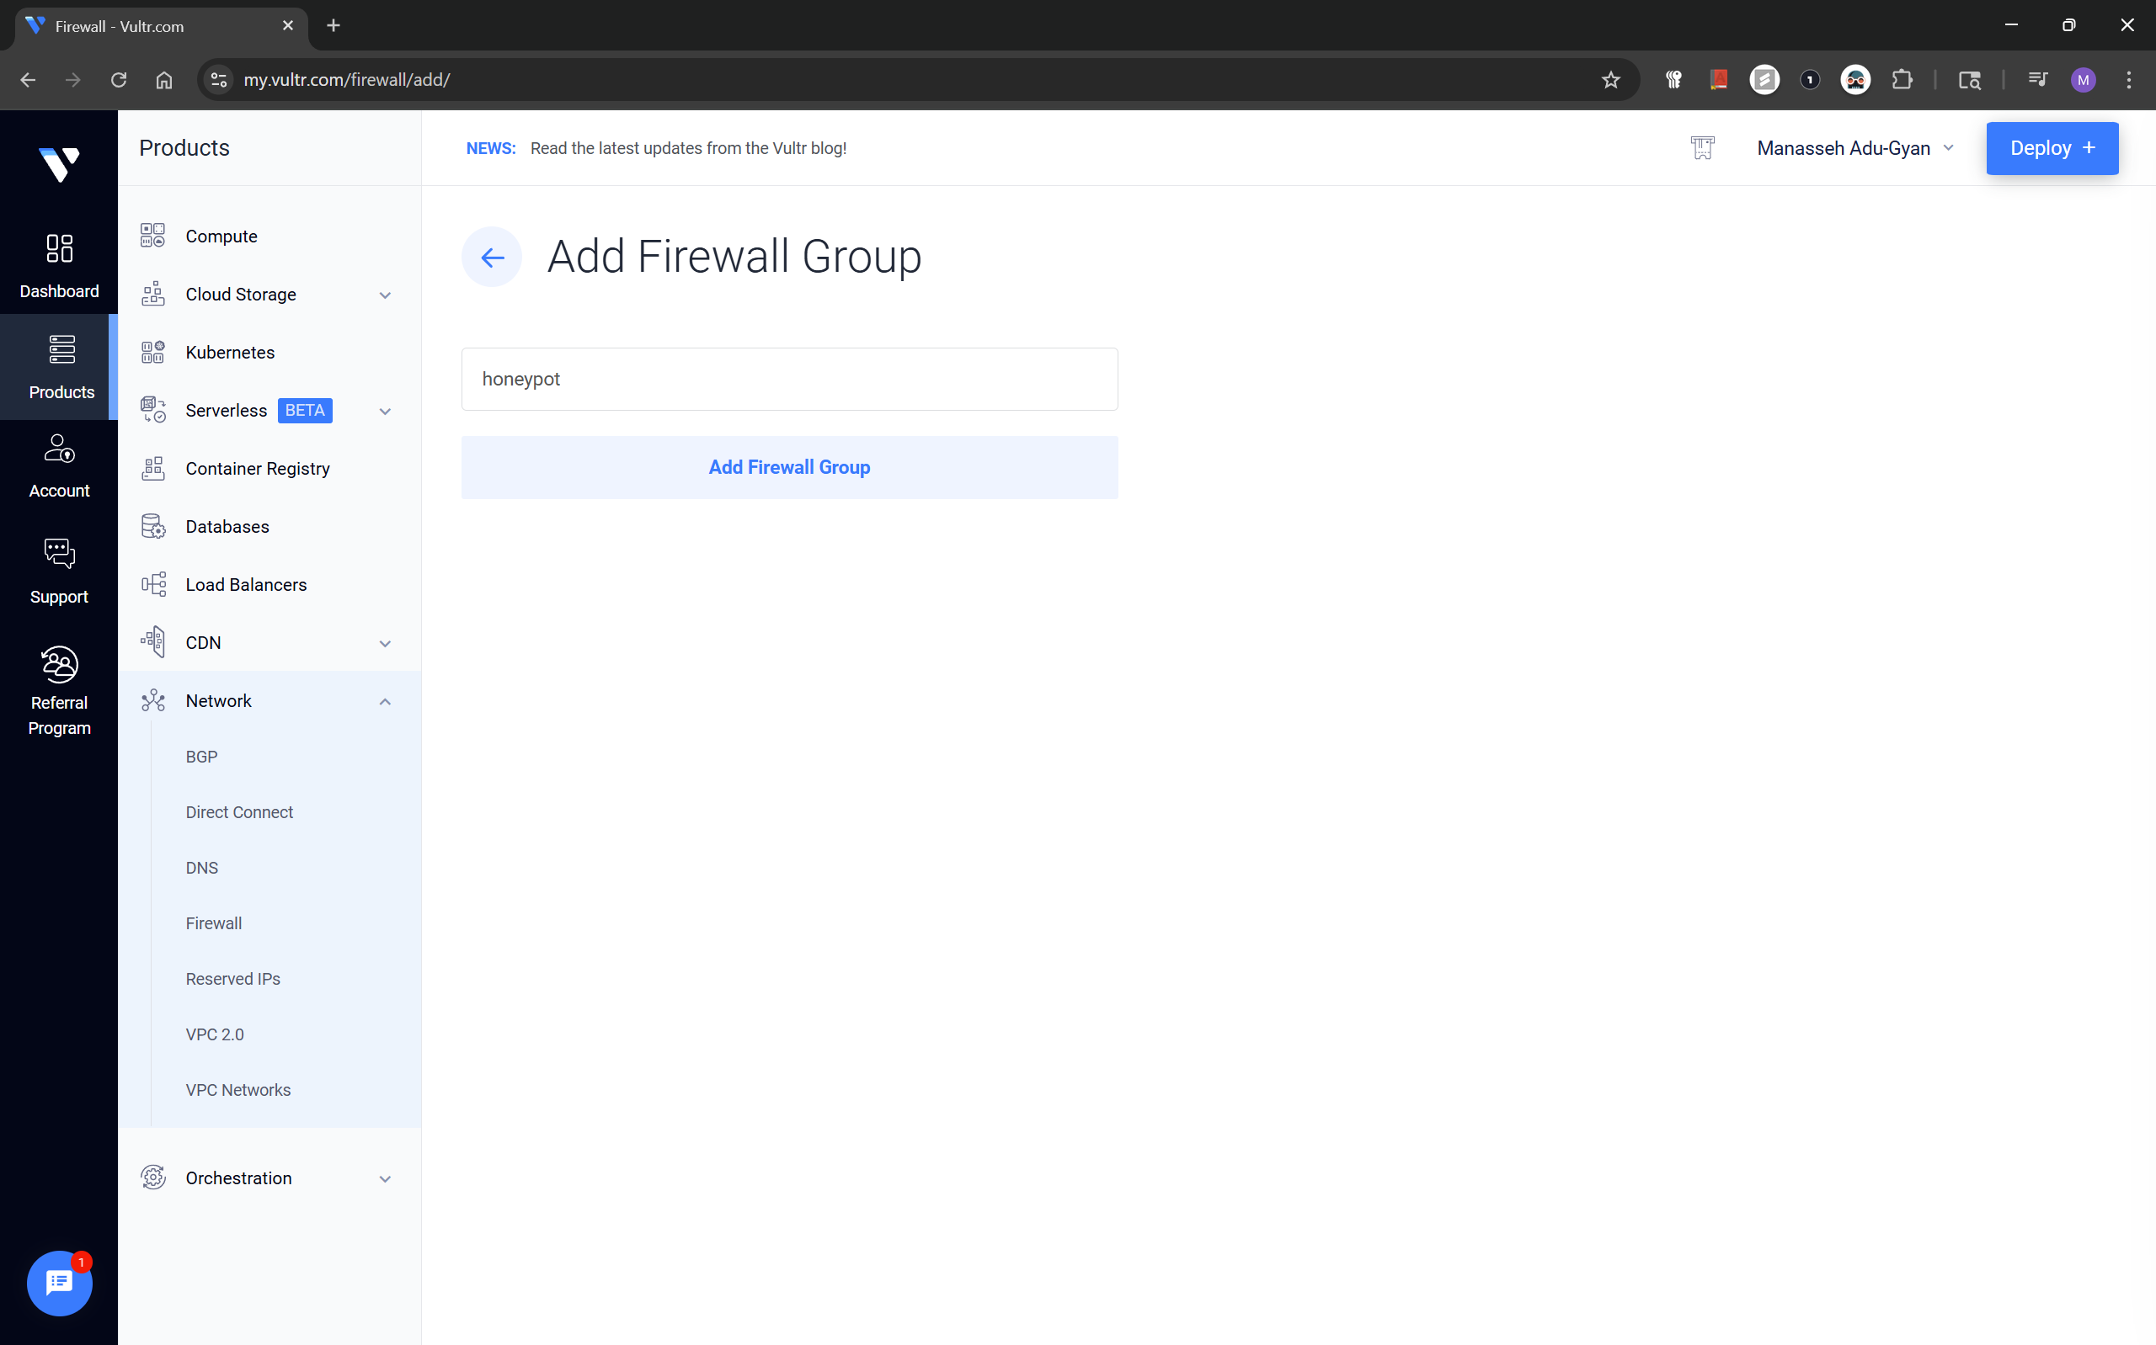Click the Kubernetes icon
This screenshot has width=2156, height=1345.
click(153, 353)
